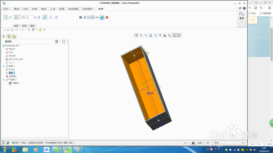Toggle the thicken sketch option

51,17
